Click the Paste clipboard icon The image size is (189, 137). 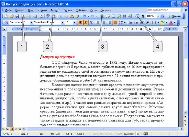click(72, 16)
